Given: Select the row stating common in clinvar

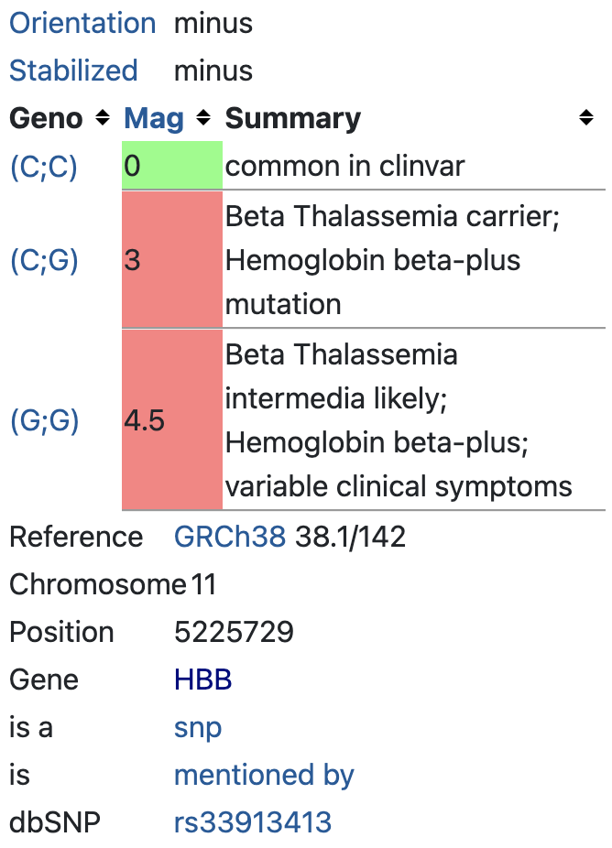Looking at the screenshot, I should click(348, 166).
